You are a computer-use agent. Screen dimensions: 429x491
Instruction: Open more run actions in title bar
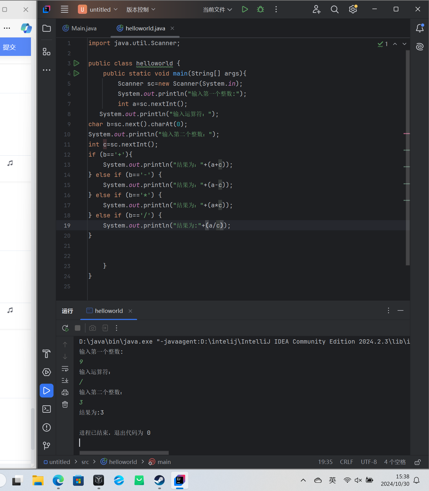coord(276,10)
